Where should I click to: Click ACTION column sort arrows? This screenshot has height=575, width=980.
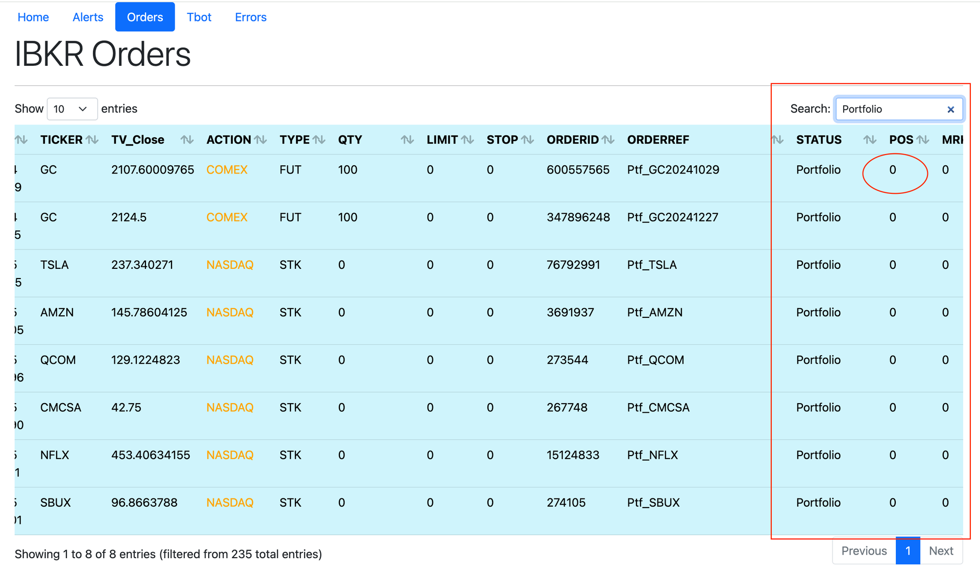(x=260, y=140)
